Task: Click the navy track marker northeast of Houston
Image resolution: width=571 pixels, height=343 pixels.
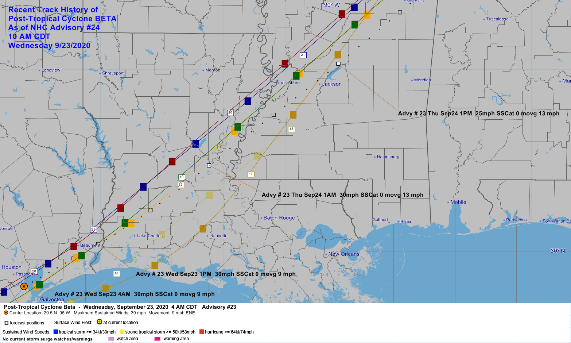Action: pos(48,264)
